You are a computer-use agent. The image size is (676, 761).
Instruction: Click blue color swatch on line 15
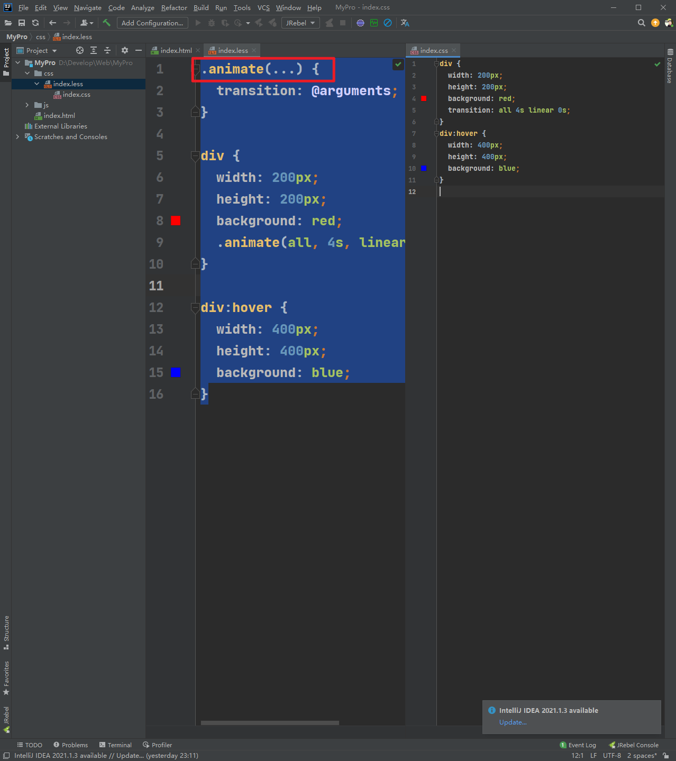[176, 372]
